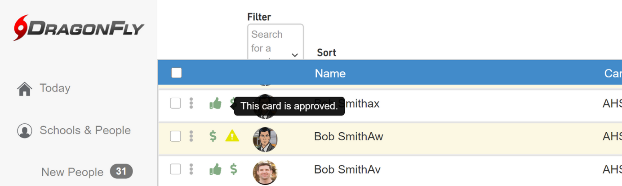
Task: Click the approved thumbs-up icon for Bob Smithax
Action: (x=215, y=104)
